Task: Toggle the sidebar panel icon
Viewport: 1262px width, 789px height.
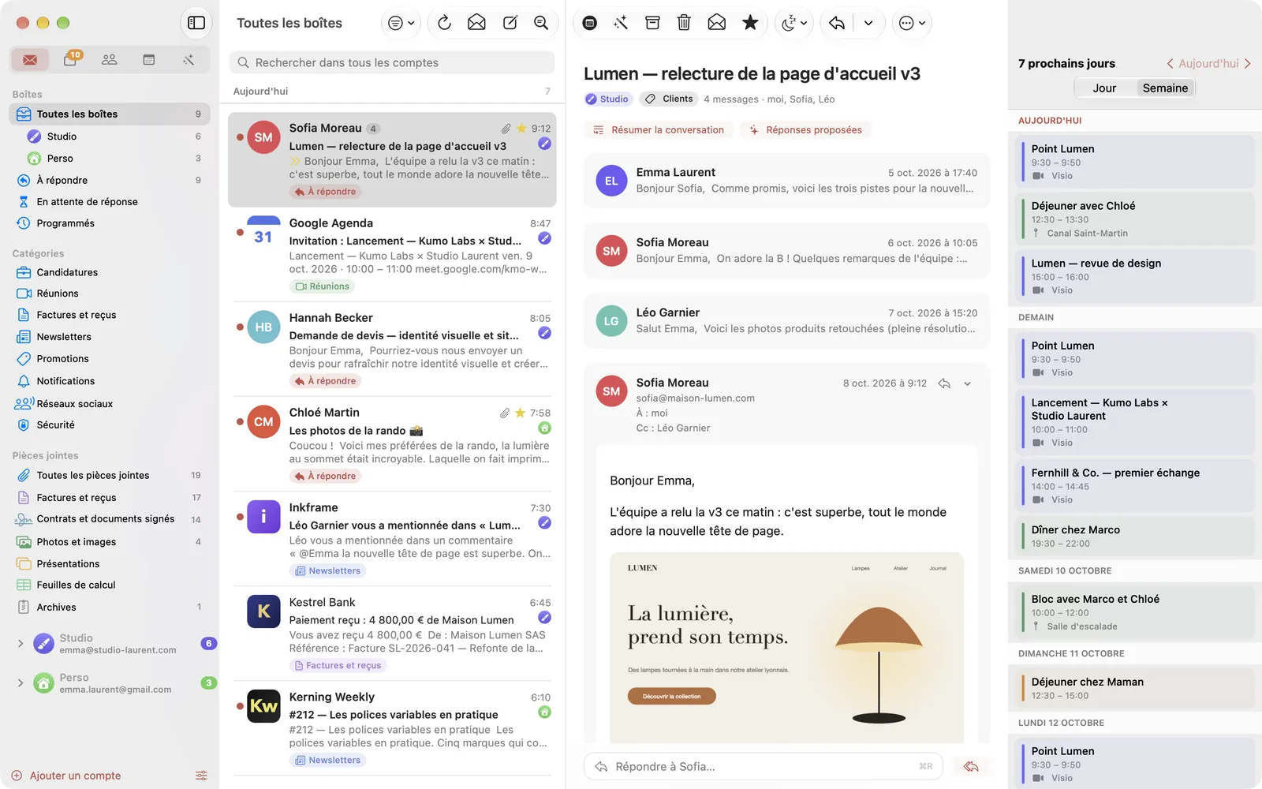Action: [196, 23]
